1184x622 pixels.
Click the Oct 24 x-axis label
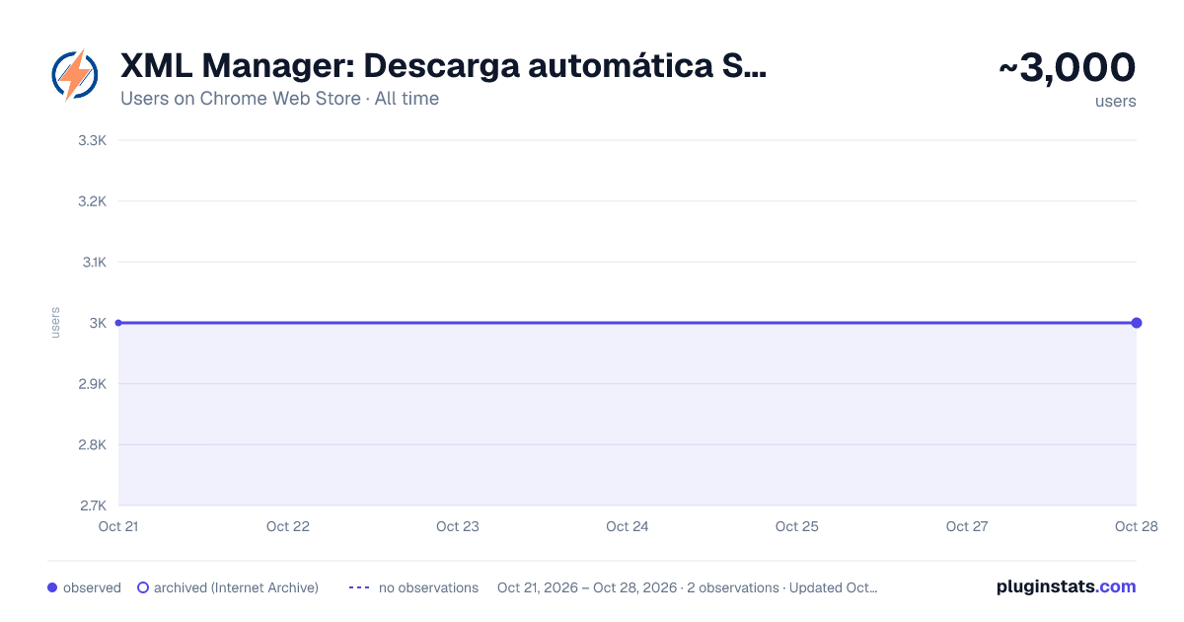pyautogui.click(x=628, y=526)
